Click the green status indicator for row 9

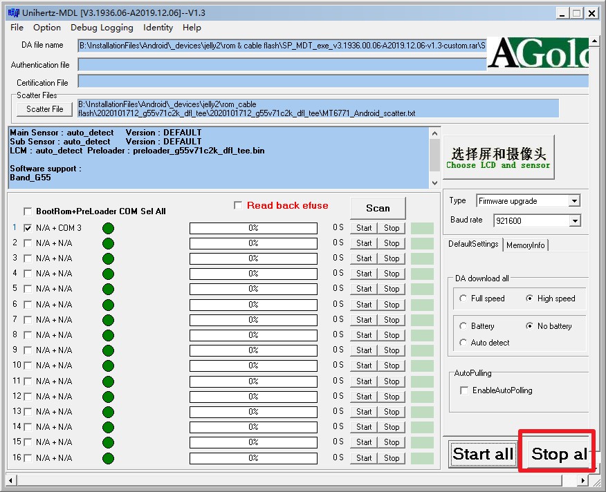tap(108, 350)
